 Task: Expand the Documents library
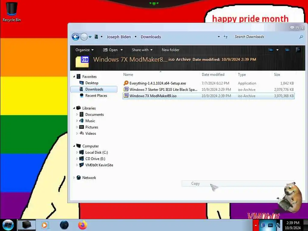(x=77, y=114)
